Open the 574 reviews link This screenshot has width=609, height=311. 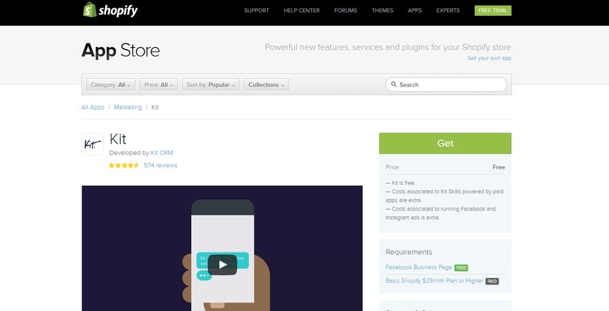pyautogui.click(x=161, y=166)
